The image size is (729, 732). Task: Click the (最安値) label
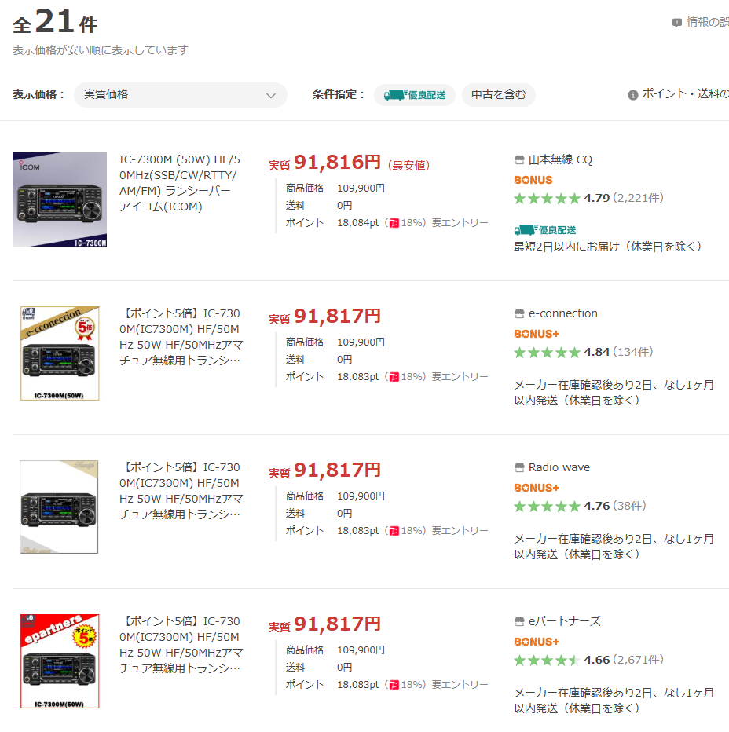(x=408, y=165)
